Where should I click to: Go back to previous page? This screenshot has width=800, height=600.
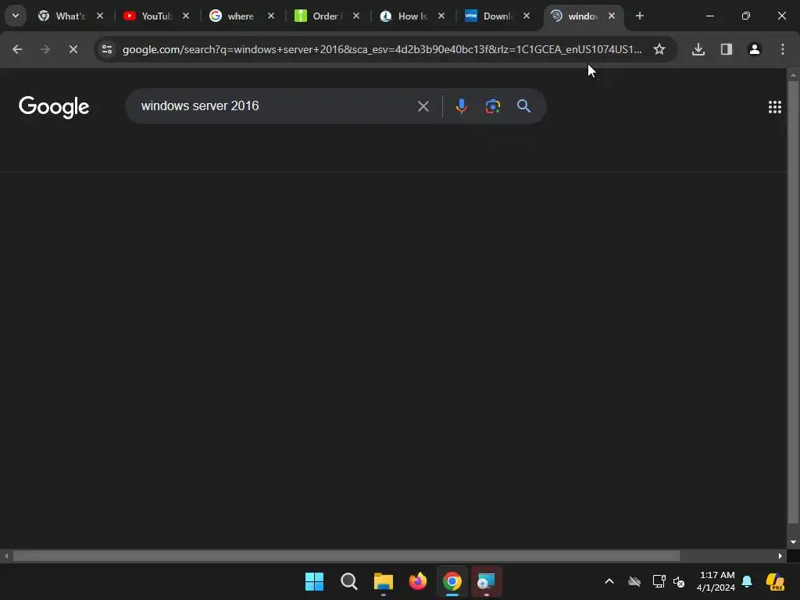click(x=17, y=49)
